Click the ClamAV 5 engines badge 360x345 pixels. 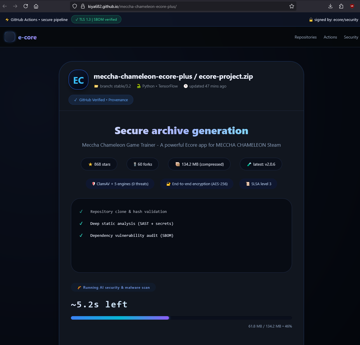coord(120,184)
